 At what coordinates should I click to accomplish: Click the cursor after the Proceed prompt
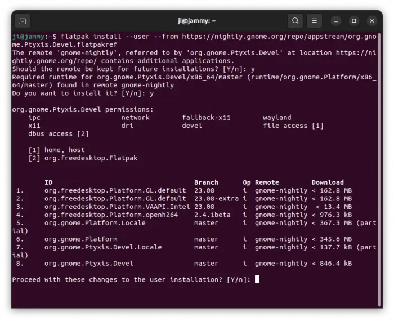pyautogui.click(x=257, y=279)
